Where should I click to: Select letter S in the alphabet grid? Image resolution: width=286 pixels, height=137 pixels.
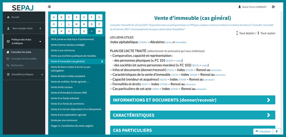pyautogui.click(x=69, y=31)
